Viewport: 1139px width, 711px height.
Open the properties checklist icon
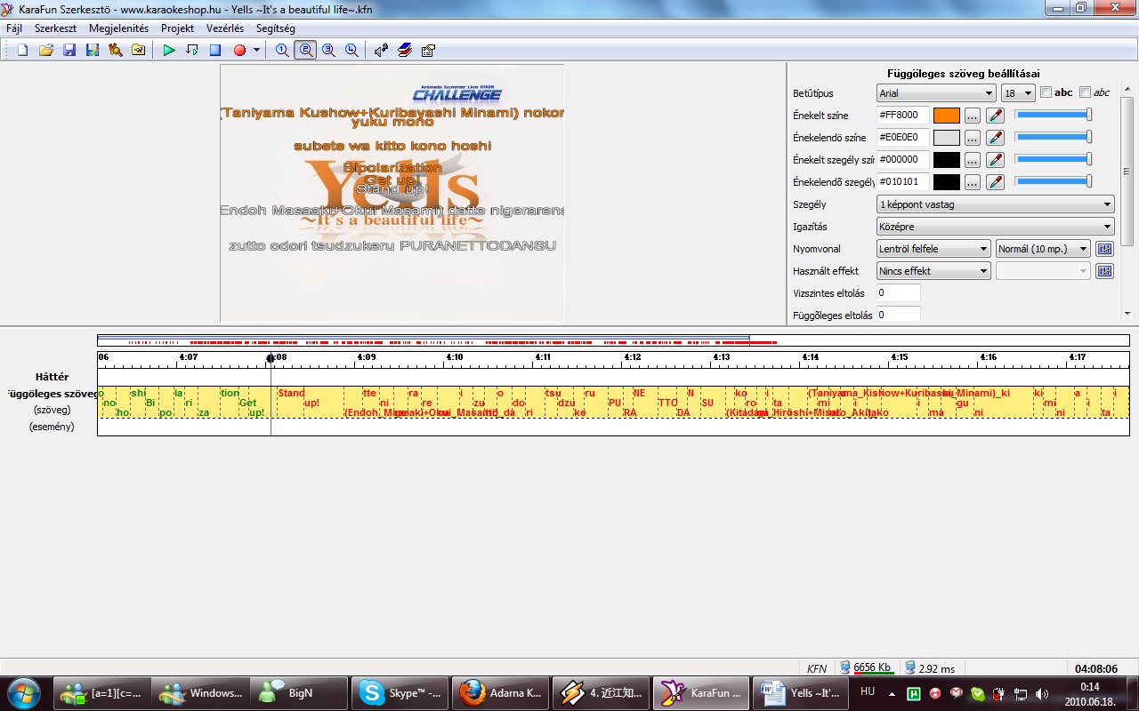(x=428, y=51)
